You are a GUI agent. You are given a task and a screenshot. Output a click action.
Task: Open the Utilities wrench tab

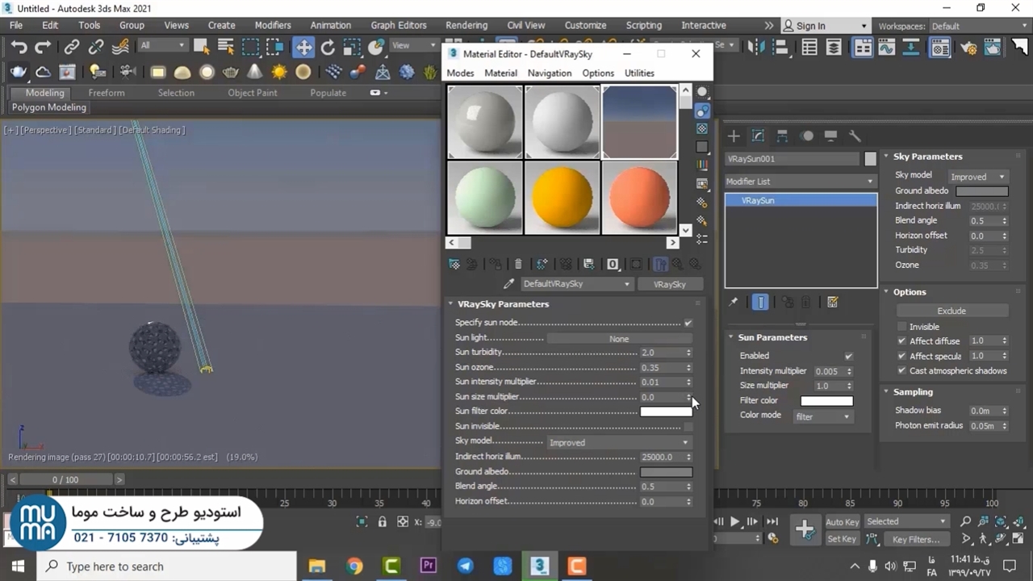855,136
